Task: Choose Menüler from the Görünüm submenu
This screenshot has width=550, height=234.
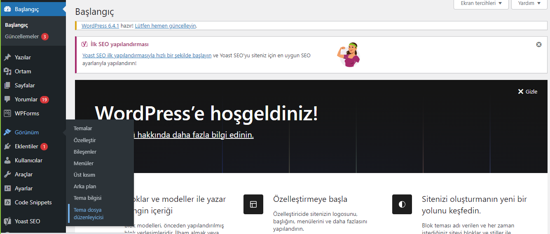Action: (x=84, y=163)
